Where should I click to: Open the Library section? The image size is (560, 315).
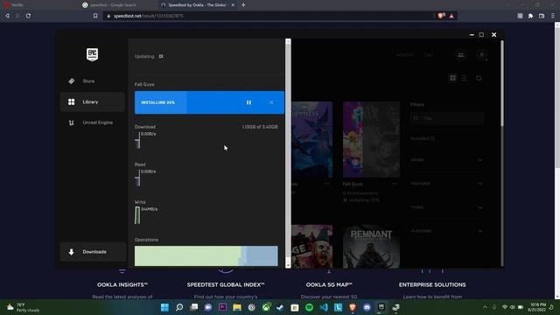coord(93,101)
